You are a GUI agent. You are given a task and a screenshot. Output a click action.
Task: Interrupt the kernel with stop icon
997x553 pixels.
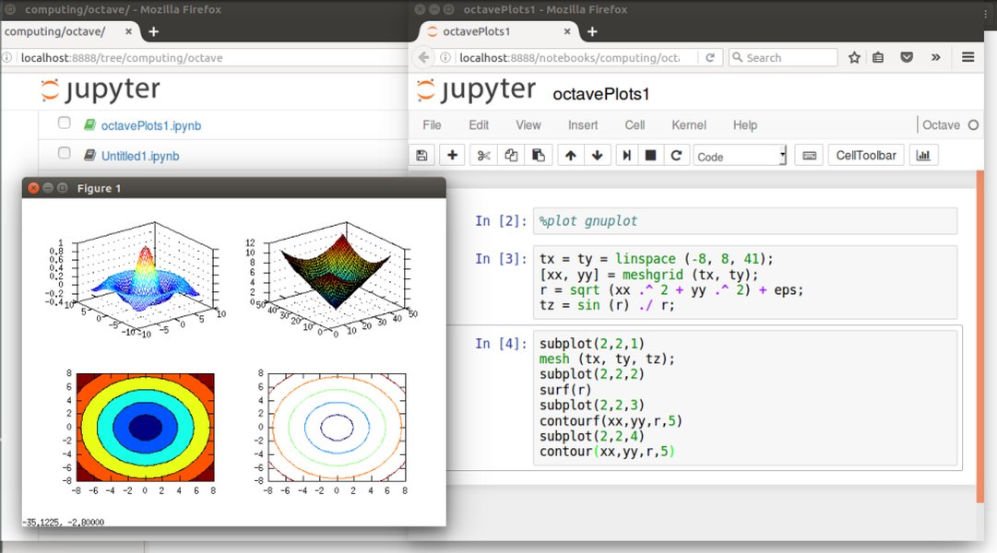pos(652,155)
